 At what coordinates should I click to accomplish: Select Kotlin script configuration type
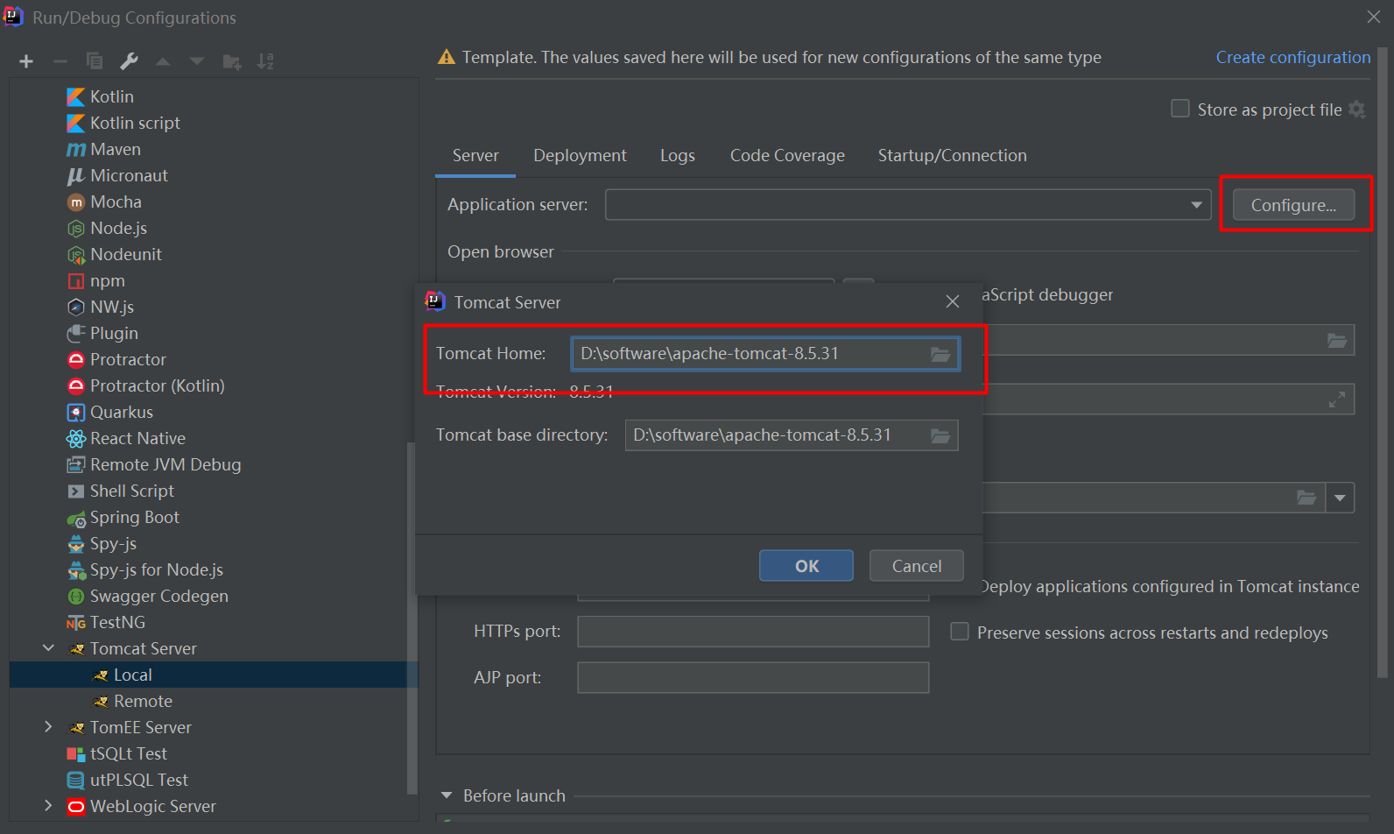click(x=135, y=123)
